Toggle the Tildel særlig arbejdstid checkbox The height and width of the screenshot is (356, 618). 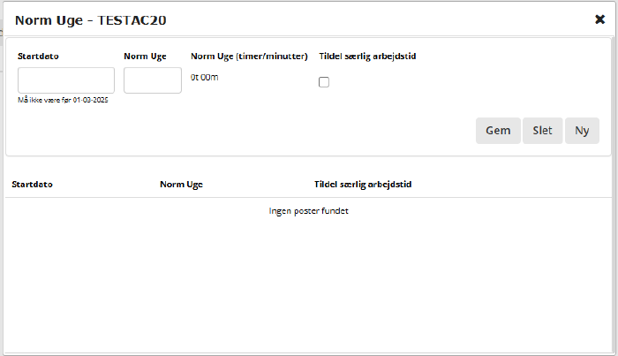pos(324,82)
